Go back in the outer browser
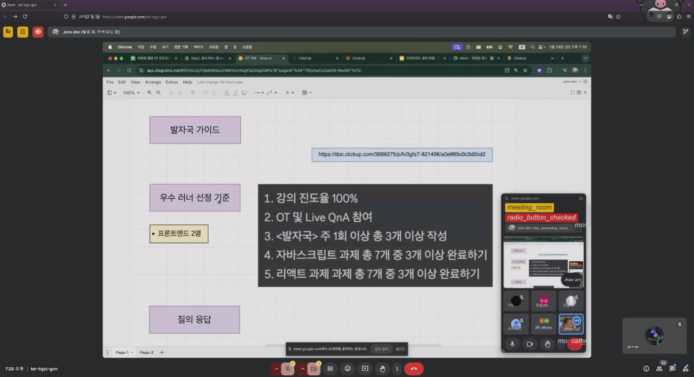The height and width of the screenshot is (377, 694). pos(5,17)
